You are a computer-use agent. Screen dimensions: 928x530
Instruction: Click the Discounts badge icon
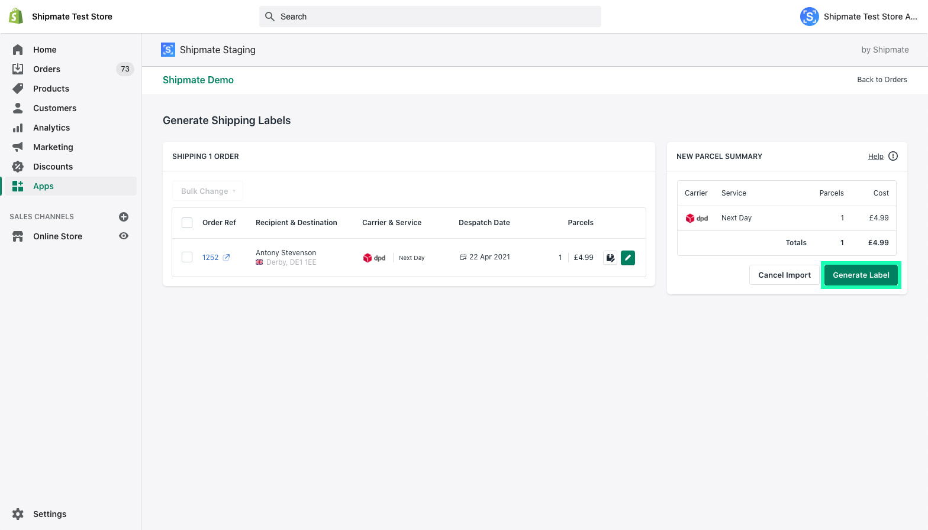click(18, 167)
